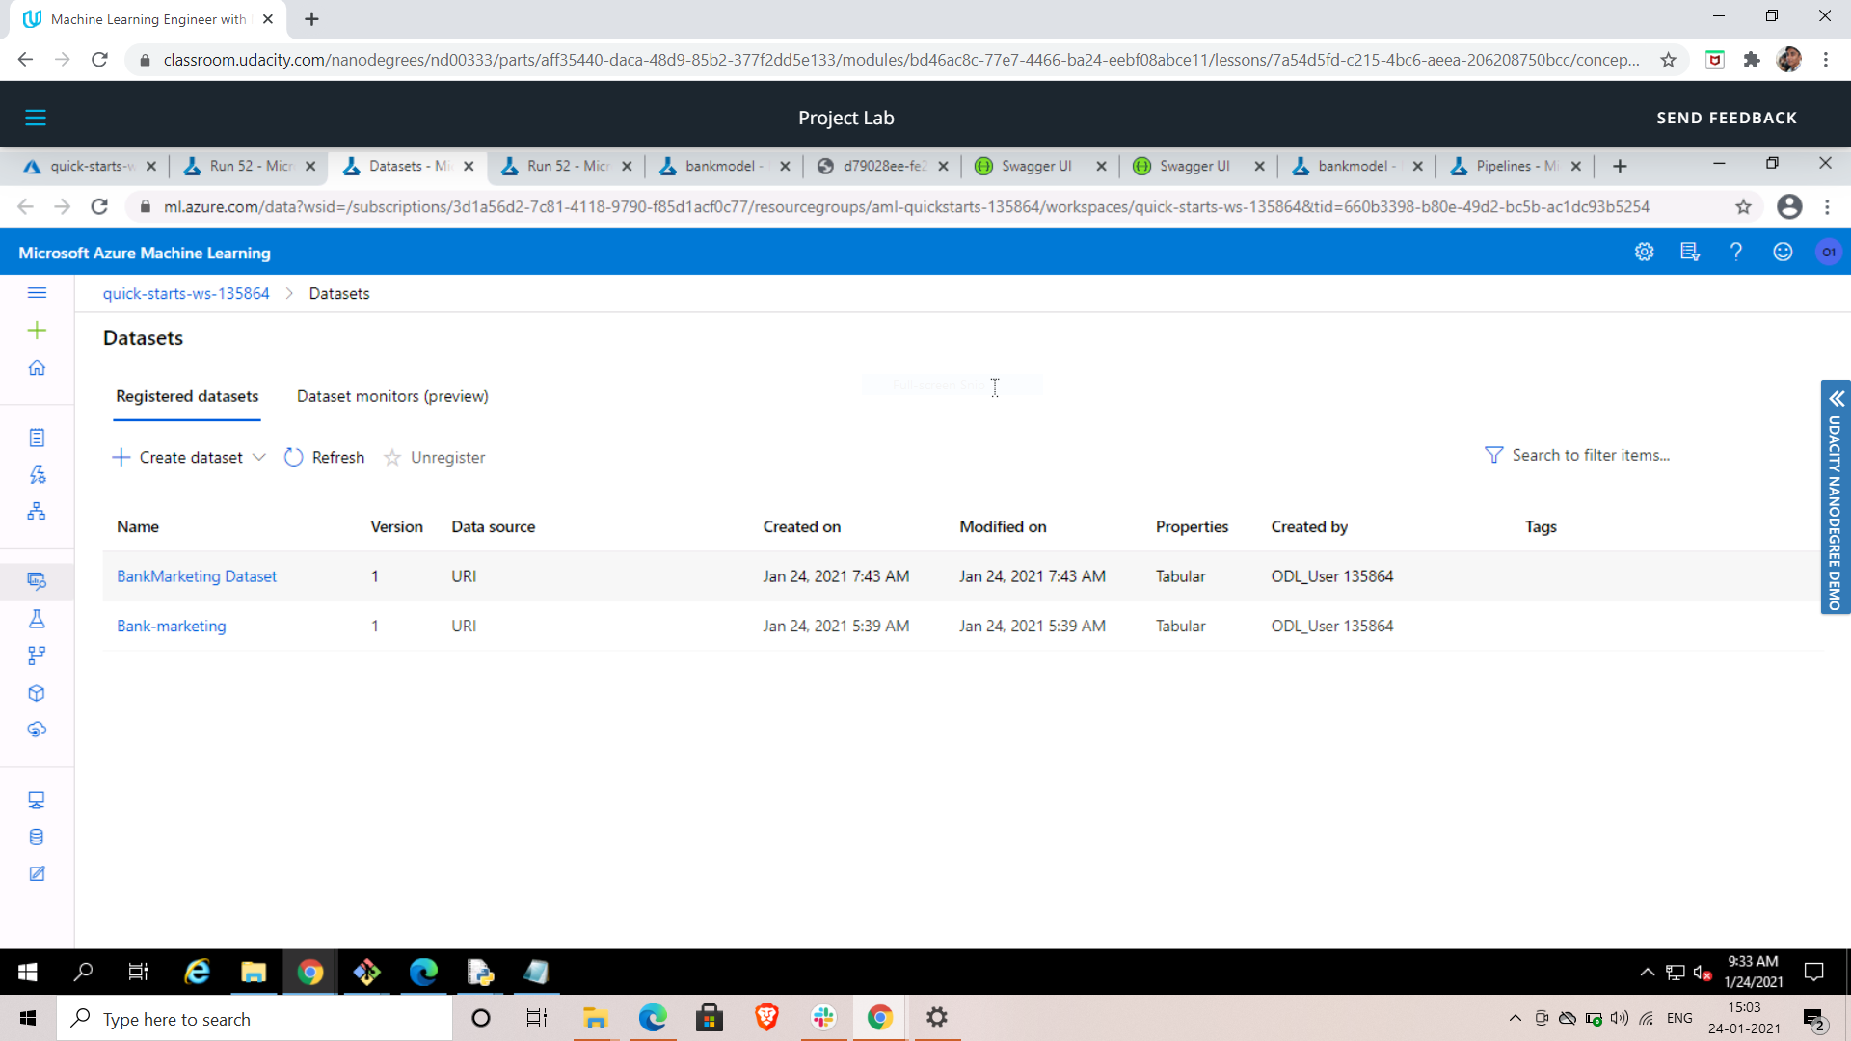Open the inner browser profile icon
1851x1041 pixels.
[1789, 206]
